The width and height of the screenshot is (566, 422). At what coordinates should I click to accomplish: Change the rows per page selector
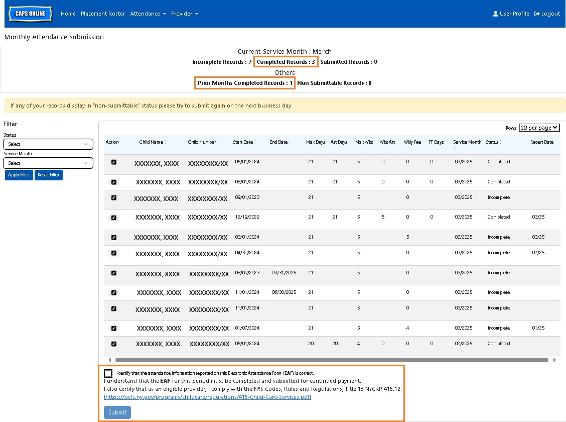[539, 128]
